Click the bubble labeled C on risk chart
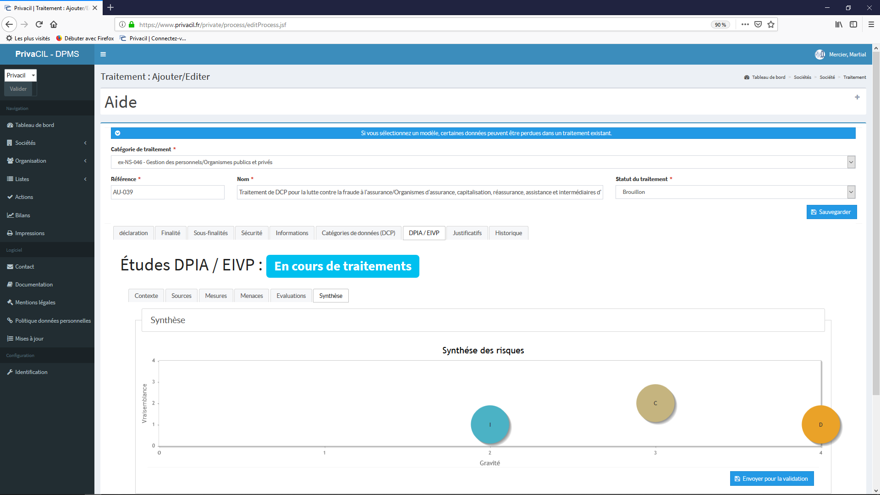Screen dimensions: 880x495 655,402
